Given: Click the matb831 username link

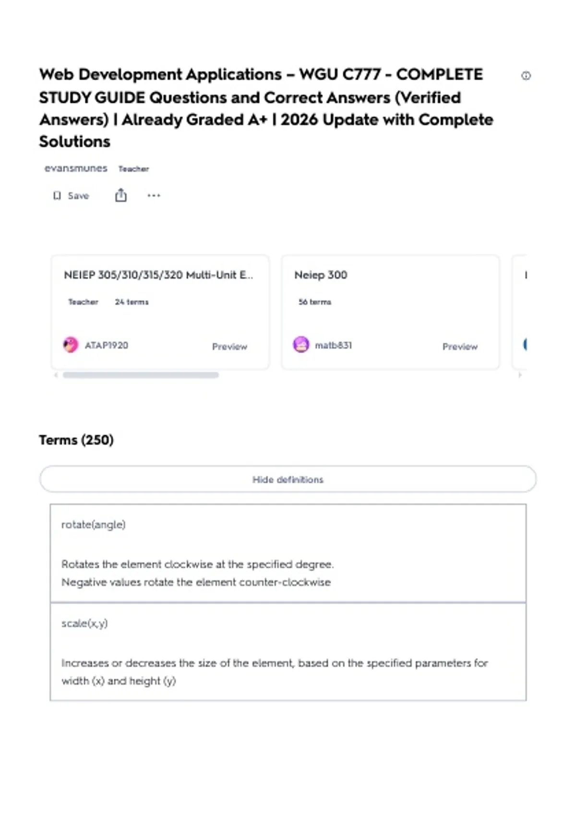Looking at the screenshot, I should (333, 346).
